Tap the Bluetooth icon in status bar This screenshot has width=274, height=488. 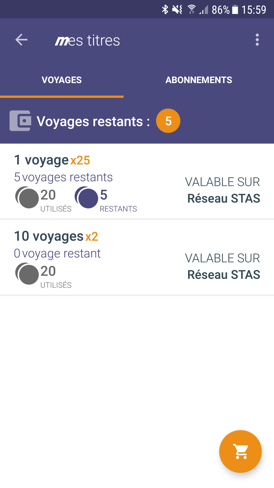click(165, 10)
